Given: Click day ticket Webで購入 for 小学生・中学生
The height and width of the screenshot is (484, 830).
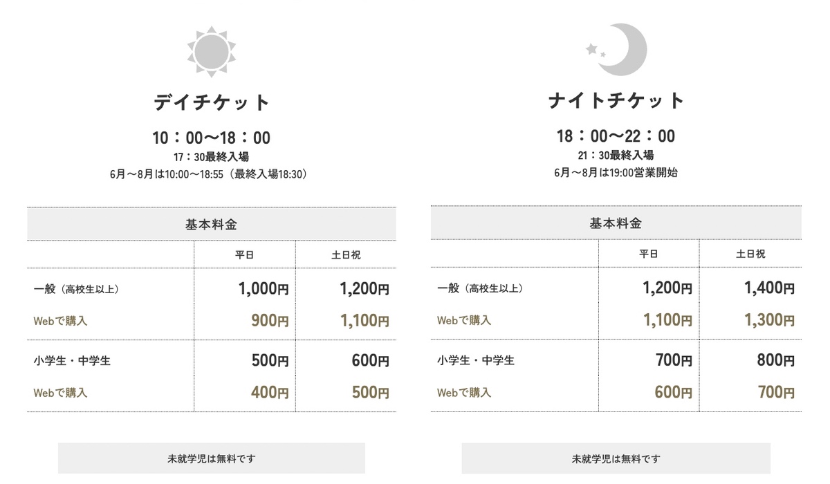Looking at the screenshot, I should click(60, 393).
